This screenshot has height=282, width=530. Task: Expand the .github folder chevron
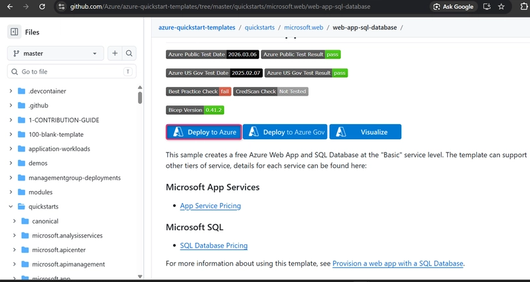(11, 106)
